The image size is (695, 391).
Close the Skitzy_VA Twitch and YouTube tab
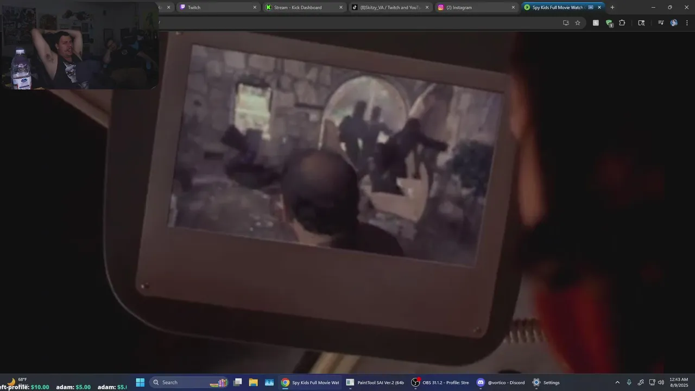tap(427, 8)
